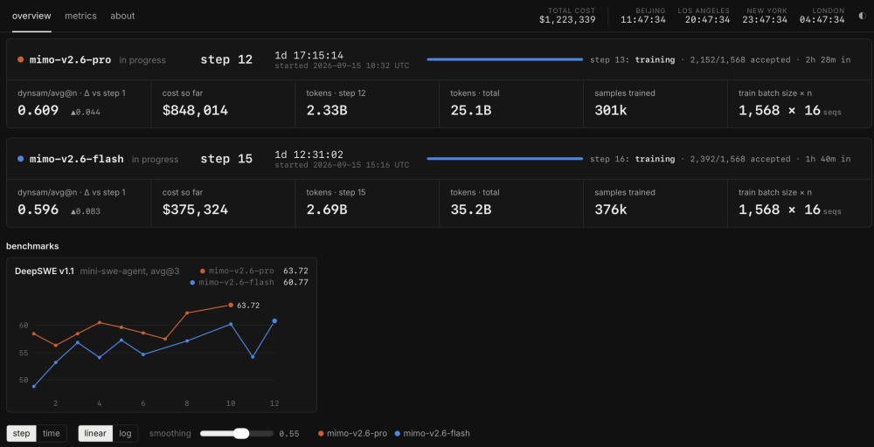Viewport: 874px width, 447px height.
Task: Click the 25.1B total tokens value
Action: click(x=470, y=110)
